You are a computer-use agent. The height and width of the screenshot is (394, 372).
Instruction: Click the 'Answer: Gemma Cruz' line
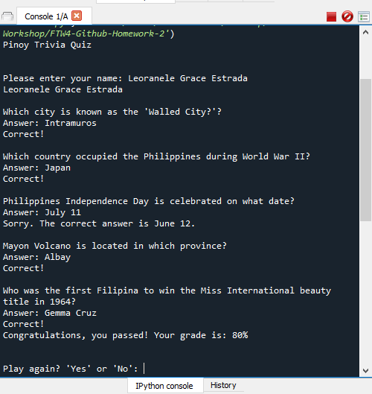[x=49, y=313]
